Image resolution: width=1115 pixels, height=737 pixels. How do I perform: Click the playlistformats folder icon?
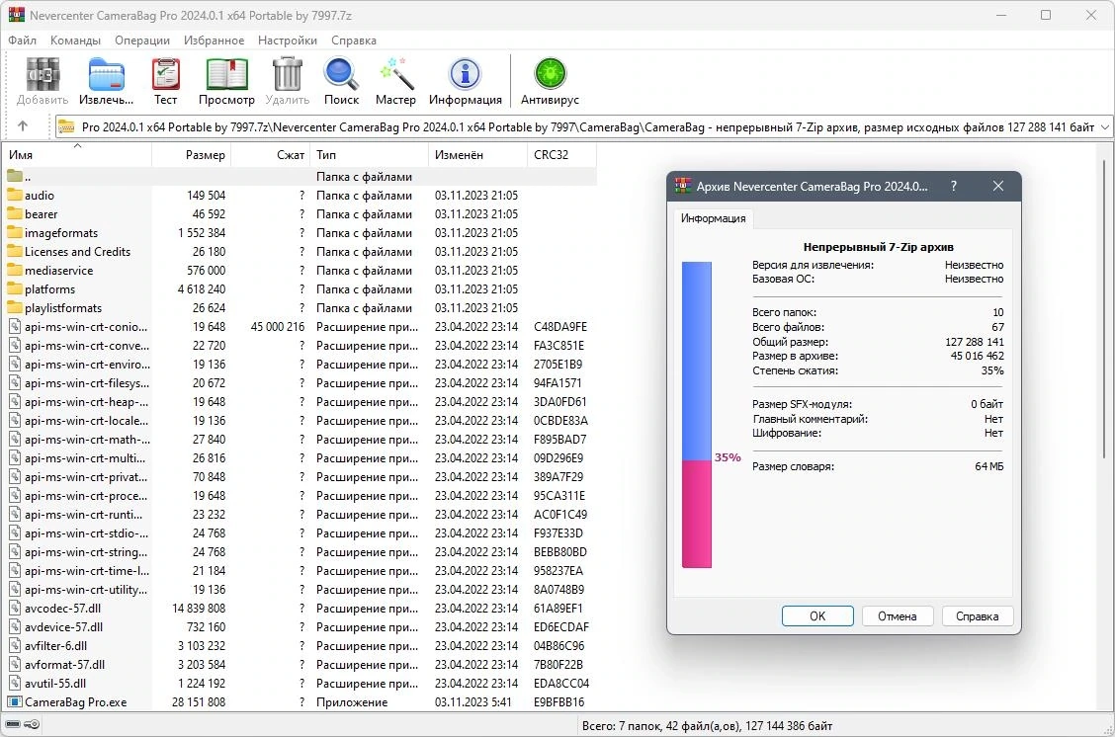point(15,307)
